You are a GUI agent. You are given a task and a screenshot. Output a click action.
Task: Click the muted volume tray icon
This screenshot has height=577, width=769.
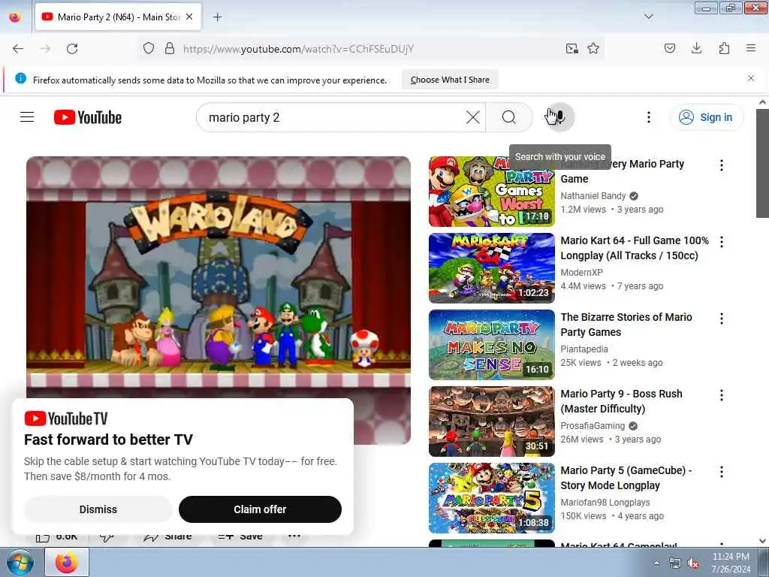(693, 563)
